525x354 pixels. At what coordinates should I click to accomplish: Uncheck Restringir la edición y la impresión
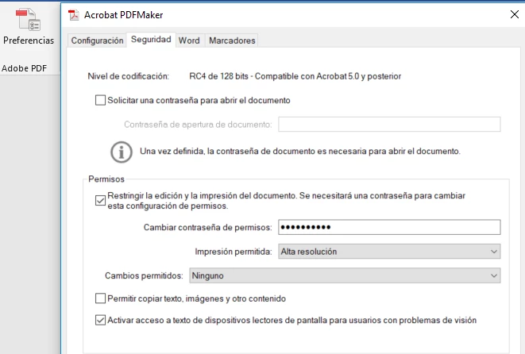click(100, 201)
